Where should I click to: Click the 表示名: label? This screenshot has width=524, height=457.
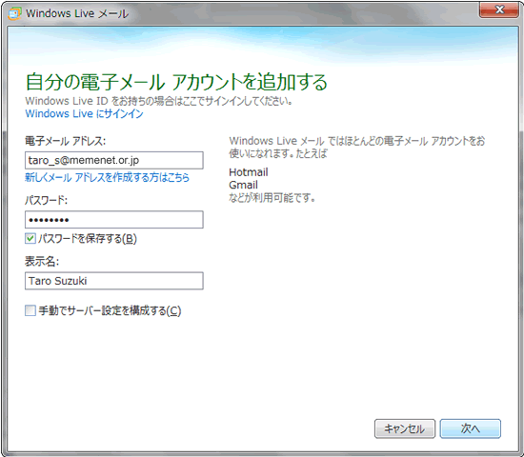pyautogui.click(x=42, y=261)
